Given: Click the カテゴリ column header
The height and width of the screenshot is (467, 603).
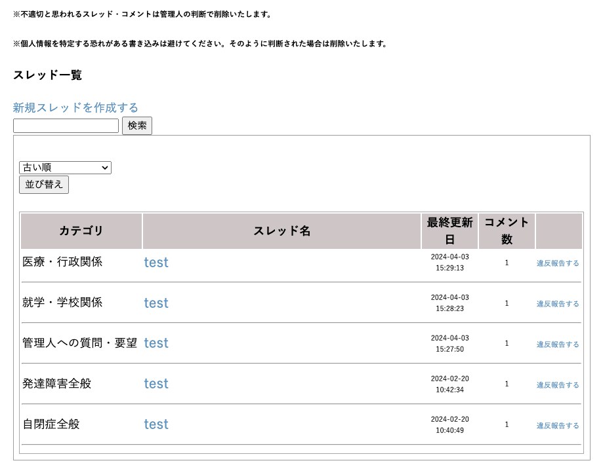Looking at the screenshot, I should (x=81, y=231).
